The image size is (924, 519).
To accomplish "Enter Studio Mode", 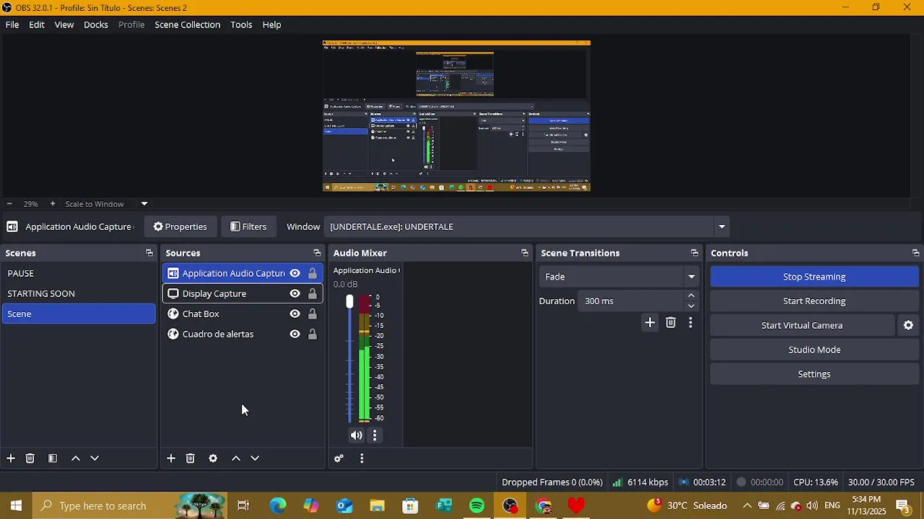I will [x=814, y=350].
